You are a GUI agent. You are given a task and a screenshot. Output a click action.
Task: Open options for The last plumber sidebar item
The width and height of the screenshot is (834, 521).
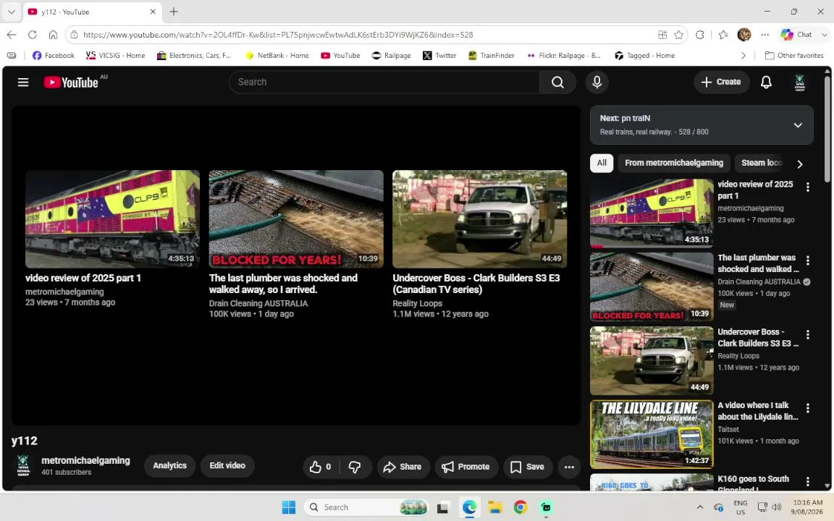(x=807, y=260)
